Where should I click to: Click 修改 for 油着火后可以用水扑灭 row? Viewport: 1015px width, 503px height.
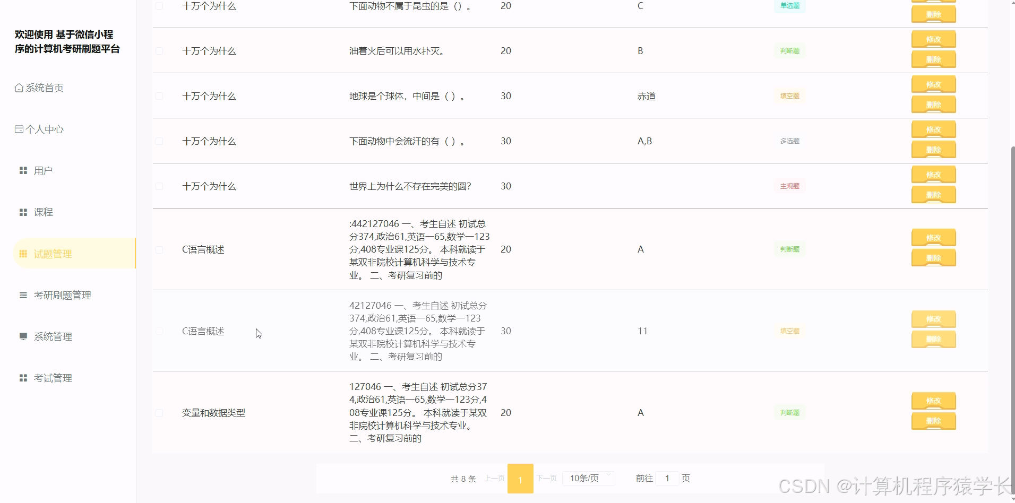coord(933,39)
